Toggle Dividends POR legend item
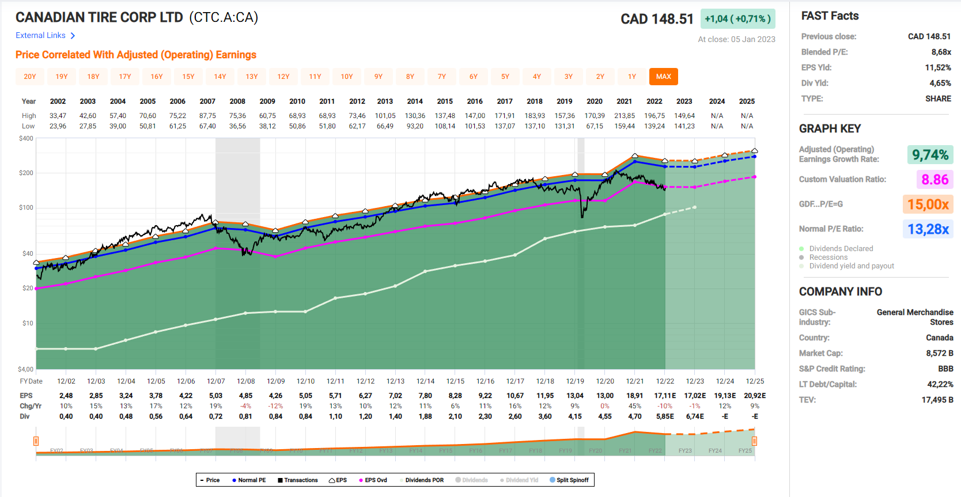This screenshot has width=961, height=497. tap(402, 480)
